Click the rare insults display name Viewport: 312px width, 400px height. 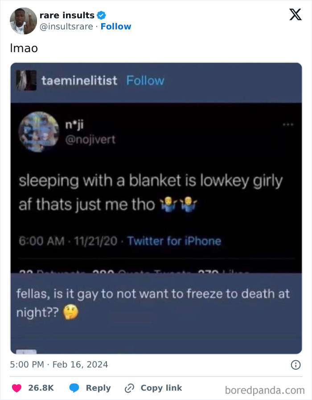pos(67,15)
